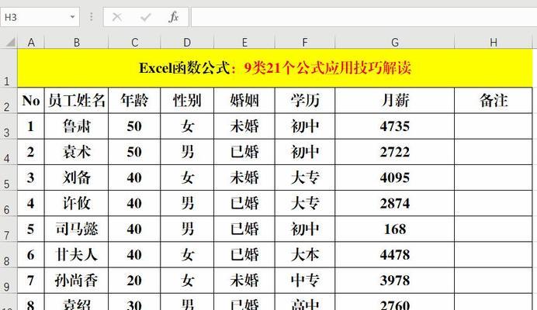The height and width of the screenshot is (310, 537).
Task: Click the 婚姻 cell '未婚' in 刘备 row
Action: point(244,177)
